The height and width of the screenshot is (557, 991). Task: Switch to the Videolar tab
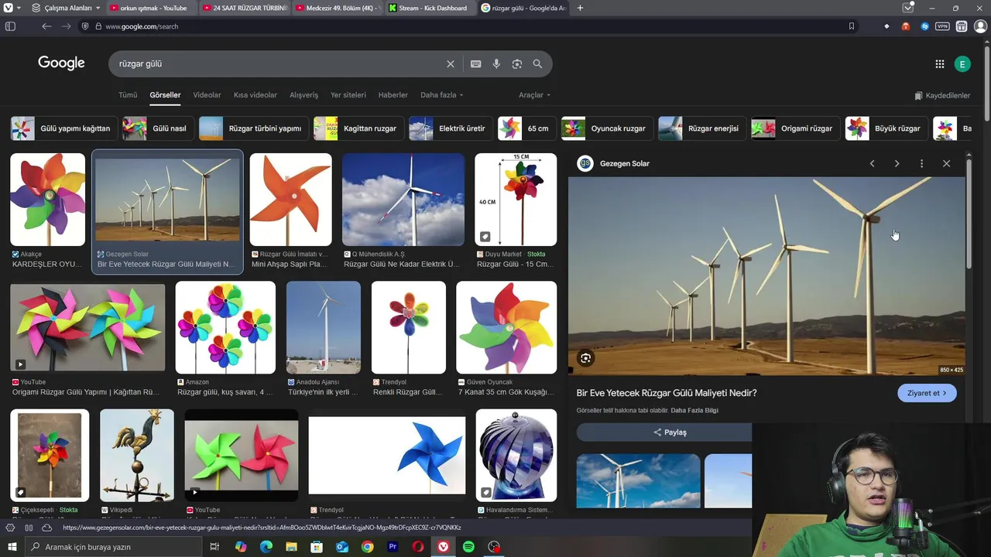click(x=207, y=95)
